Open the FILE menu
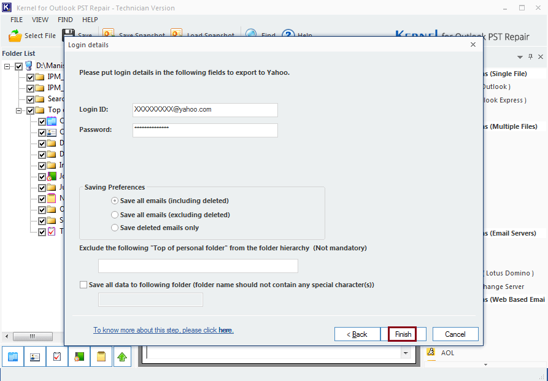 (17, 20)
